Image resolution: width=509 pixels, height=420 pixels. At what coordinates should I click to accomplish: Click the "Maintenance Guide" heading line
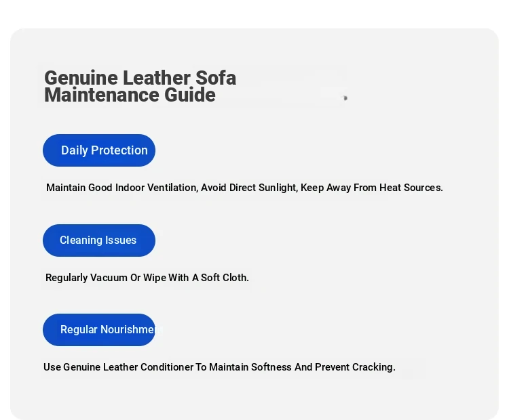tap(130, 95)
